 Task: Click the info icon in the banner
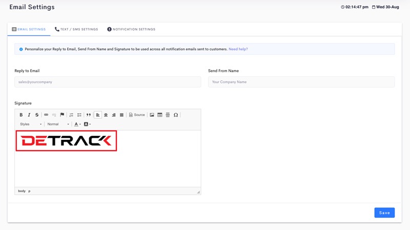[x=21, y=49]
